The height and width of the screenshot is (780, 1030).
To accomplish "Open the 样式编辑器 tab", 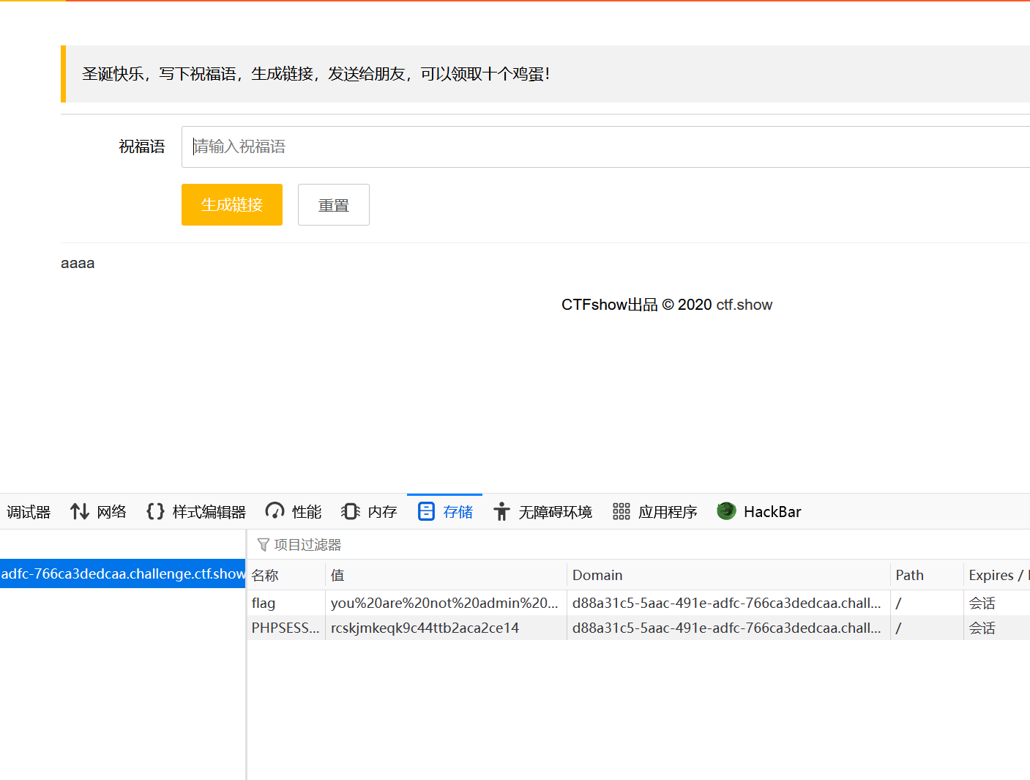I will [209, 512].
